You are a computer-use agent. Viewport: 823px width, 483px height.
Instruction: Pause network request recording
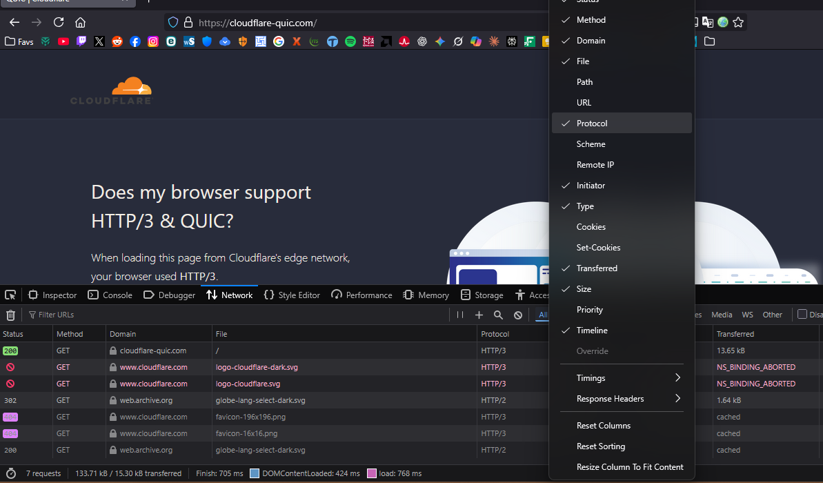click(459, 315)
